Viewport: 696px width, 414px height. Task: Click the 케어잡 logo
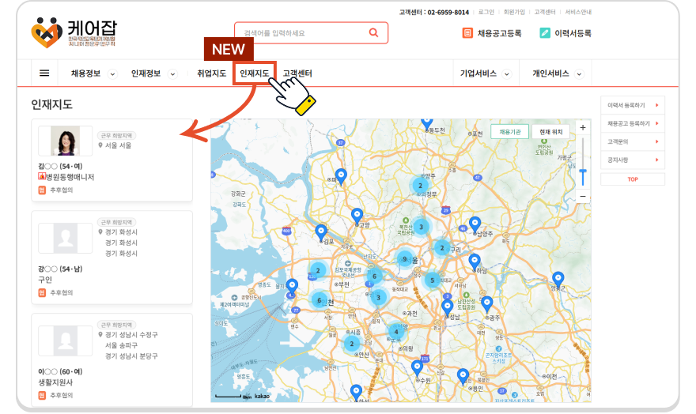[x=74, y=32]
